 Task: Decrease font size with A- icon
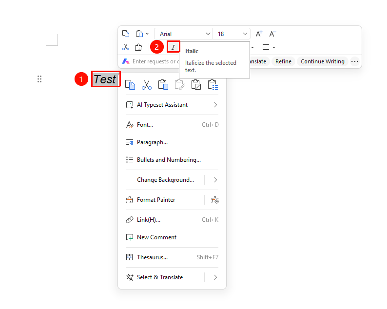tap(273, 34)
